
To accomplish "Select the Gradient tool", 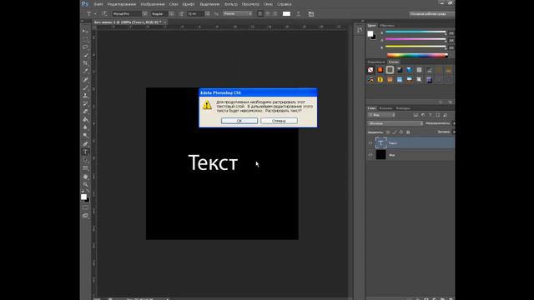I will (x=85, y=120).
